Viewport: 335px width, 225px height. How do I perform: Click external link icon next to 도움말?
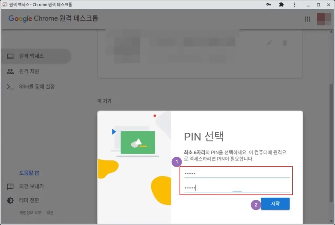(37, 173)
